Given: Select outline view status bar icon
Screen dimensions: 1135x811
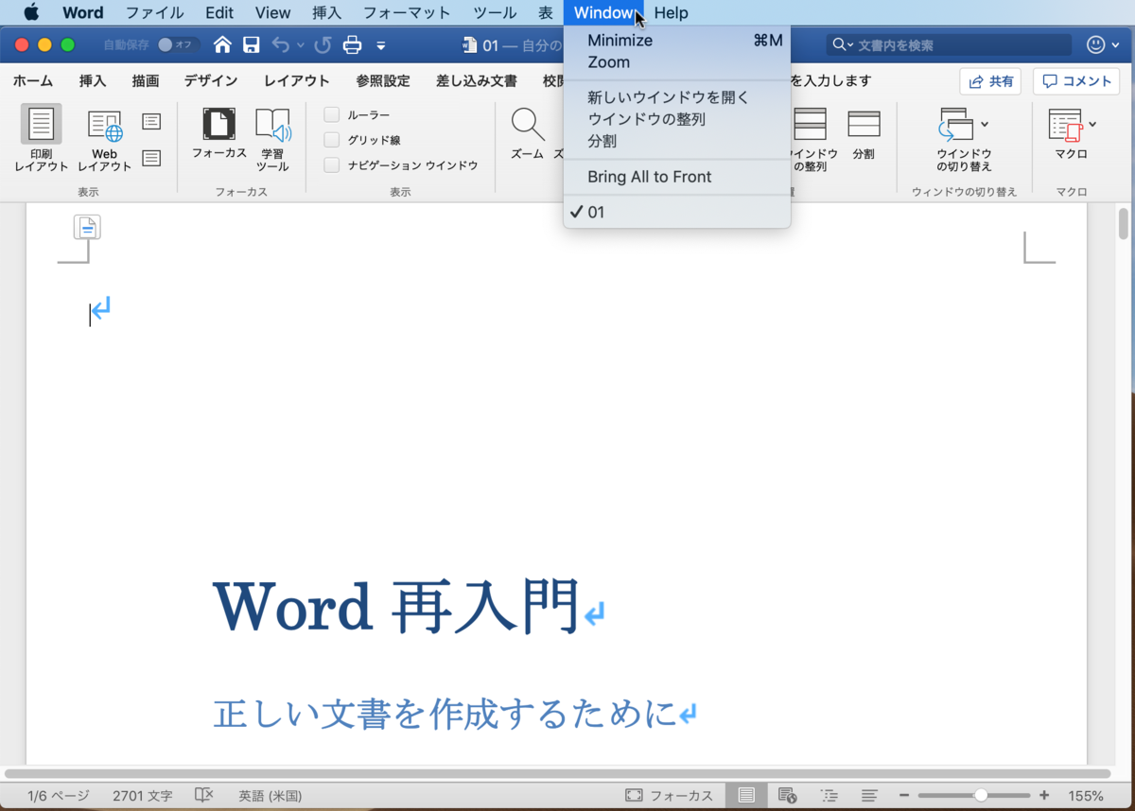Looking at the screenshot, I should click(829, 796).
